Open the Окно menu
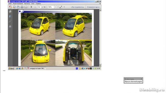 33,4
